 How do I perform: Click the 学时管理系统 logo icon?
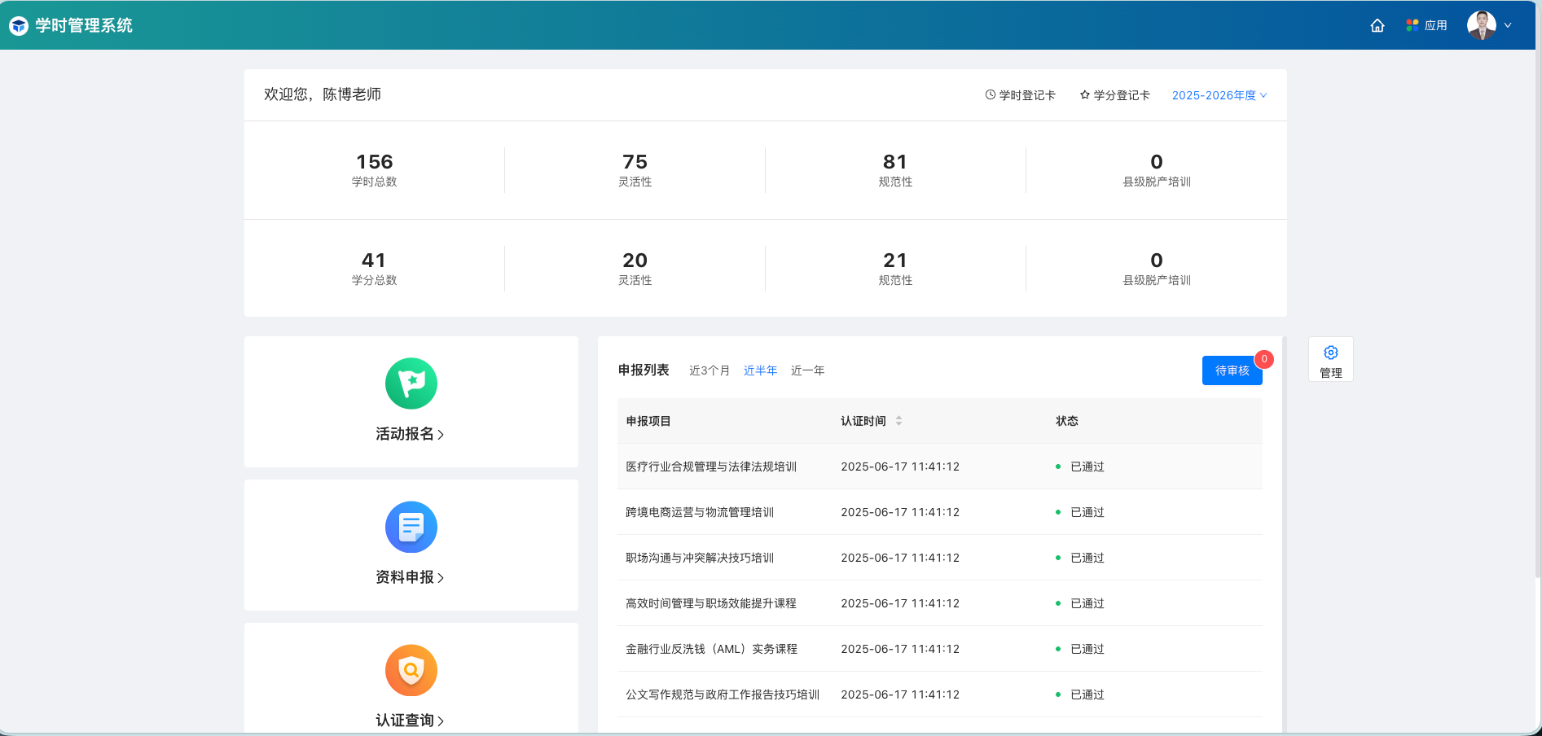pyautogui.click(x=19, y=26)
